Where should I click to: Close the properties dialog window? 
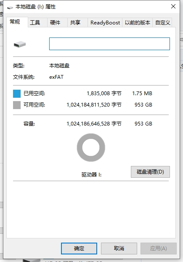pos(173,6)
